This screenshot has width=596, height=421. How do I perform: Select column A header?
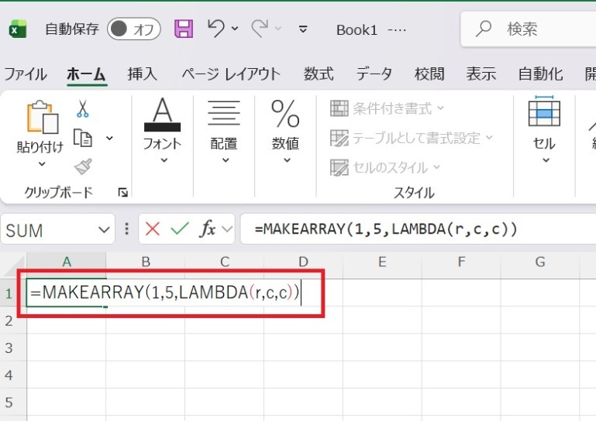click(x=67, y=262)
